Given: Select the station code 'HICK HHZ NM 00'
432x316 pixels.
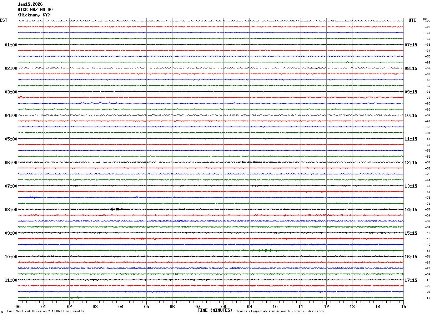Looking at the screenshot, I should (35, 10).
